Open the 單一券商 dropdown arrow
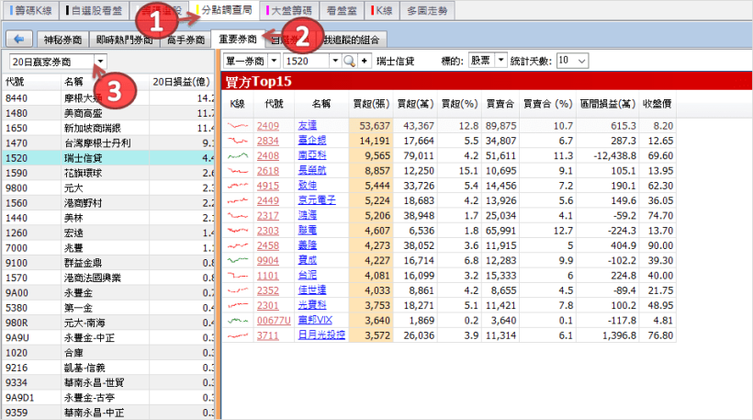The image size is (753, 420). (274, 61)
